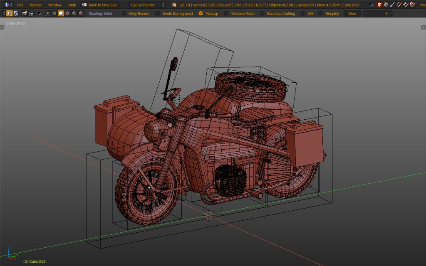Click the Wire button in the toolbar

[x=352, y=13]
